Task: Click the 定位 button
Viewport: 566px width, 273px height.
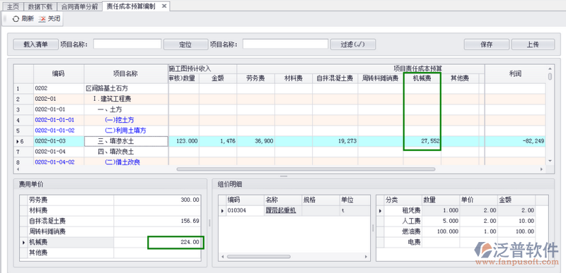Action: click(x=185, y=44)
